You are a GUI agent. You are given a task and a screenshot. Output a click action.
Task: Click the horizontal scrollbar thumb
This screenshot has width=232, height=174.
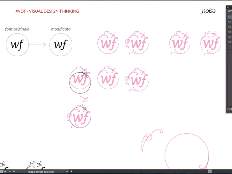[x=210, y=171]
